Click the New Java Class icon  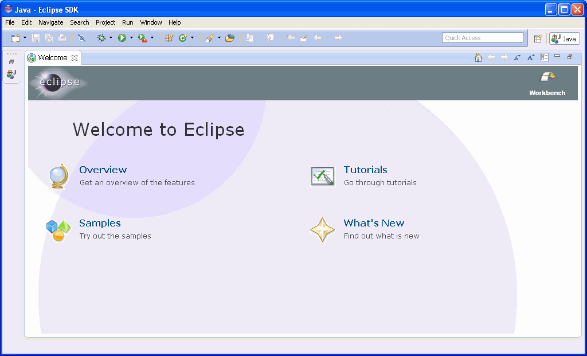click(x=183, y=38)
